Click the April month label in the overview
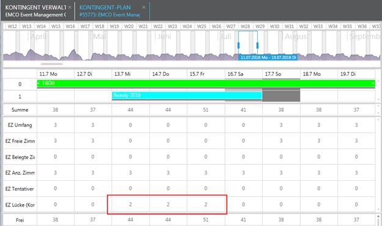The width and height of the screenshot is (382, 226). [x=39, y=37]
